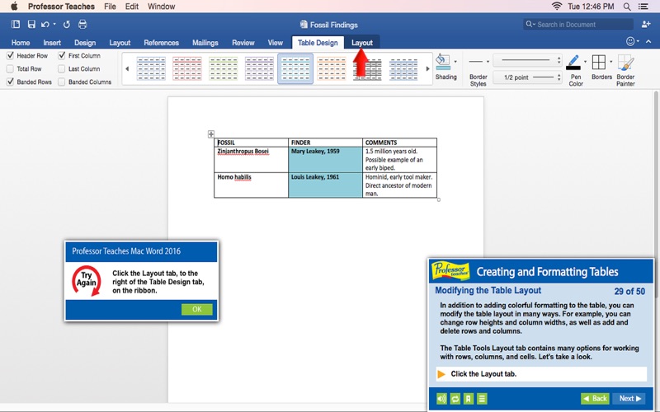Click the repeat icon in tutorial panel
Screen dimensions: 660x412
pyautogui.click(x=455, y=399)
